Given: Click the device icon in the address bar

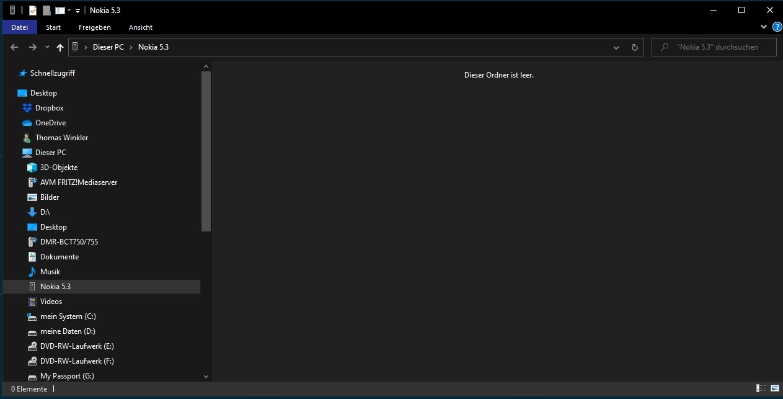Looking at the screenshot, I should point(76,47).
